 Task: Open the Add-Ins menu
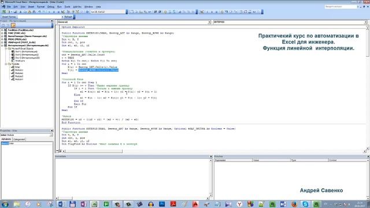click(77, 6)
